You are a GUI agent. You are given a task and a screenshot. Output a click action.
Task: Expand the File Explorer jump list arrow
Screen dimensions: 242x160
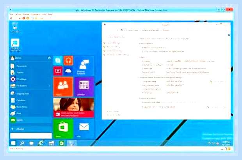pyautogui.click(x=50, y=86)
